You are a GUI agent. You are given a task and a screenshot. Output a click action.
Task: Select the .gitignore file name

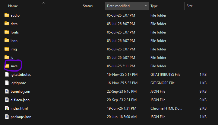click(x=18, y=83)
